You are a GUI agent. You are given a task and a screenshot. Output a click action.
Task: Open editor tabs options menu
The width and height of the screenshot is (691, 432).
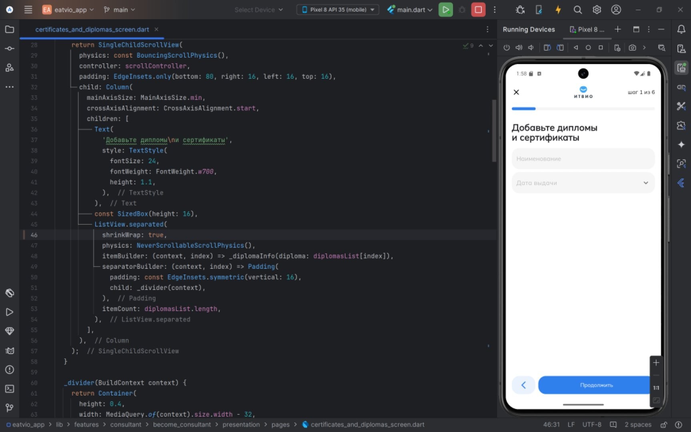[x=487, y=29]
